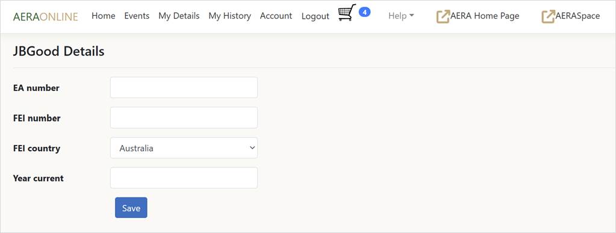Open the Events menu item

pos(137,16)
